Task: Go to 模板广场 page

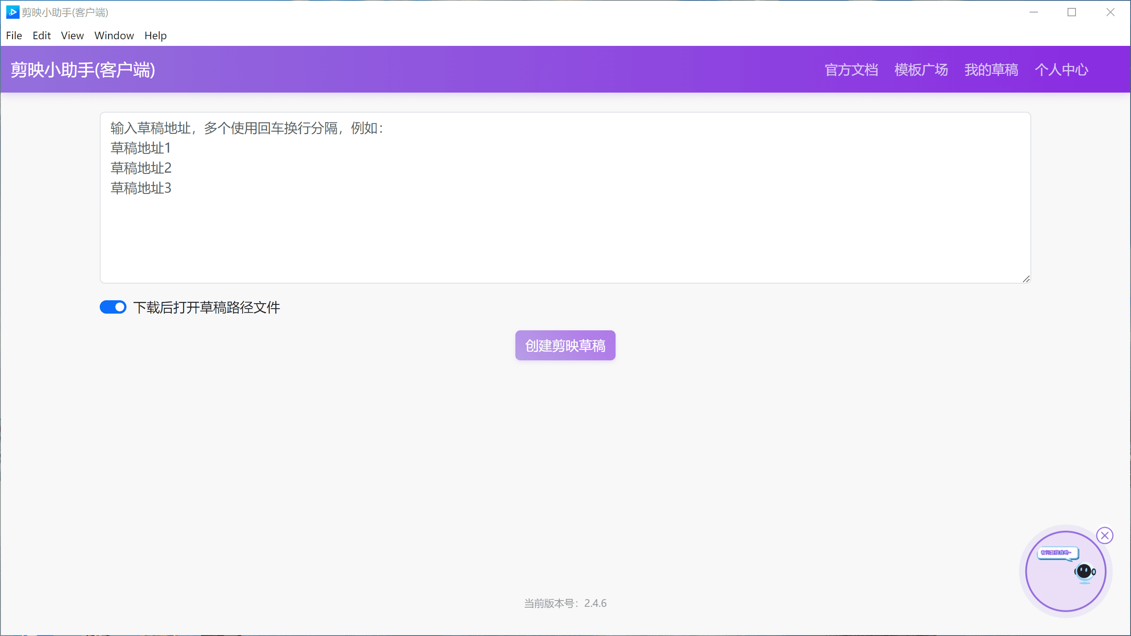Action: pos(921,70)
